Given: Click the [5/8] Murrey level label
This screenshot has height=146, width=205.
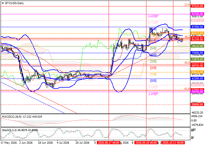Looking at the screenshot, I should [153, 48].
